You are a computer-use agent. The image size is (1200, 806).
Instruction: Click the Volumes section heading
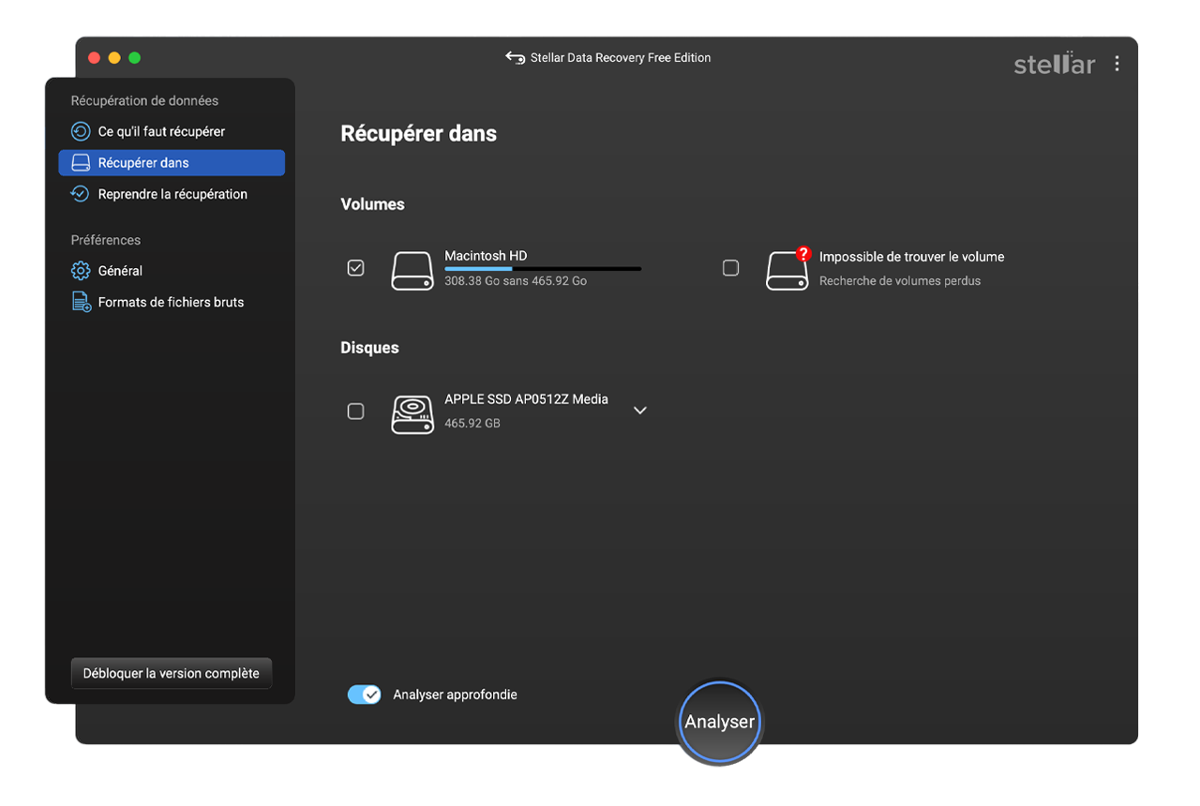tap(372, 204)
